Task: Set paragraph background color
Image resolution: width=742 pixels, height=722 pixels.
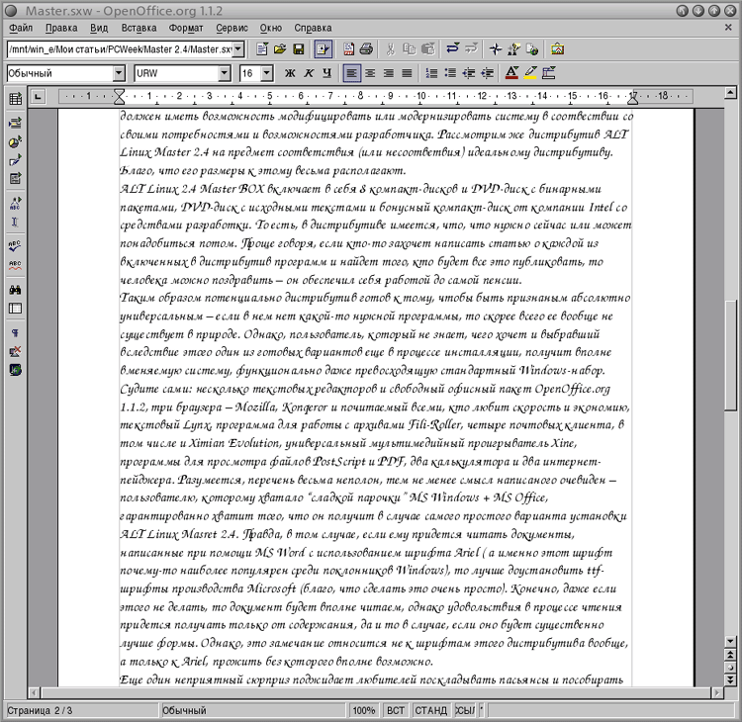Action: tap(548, 73)
